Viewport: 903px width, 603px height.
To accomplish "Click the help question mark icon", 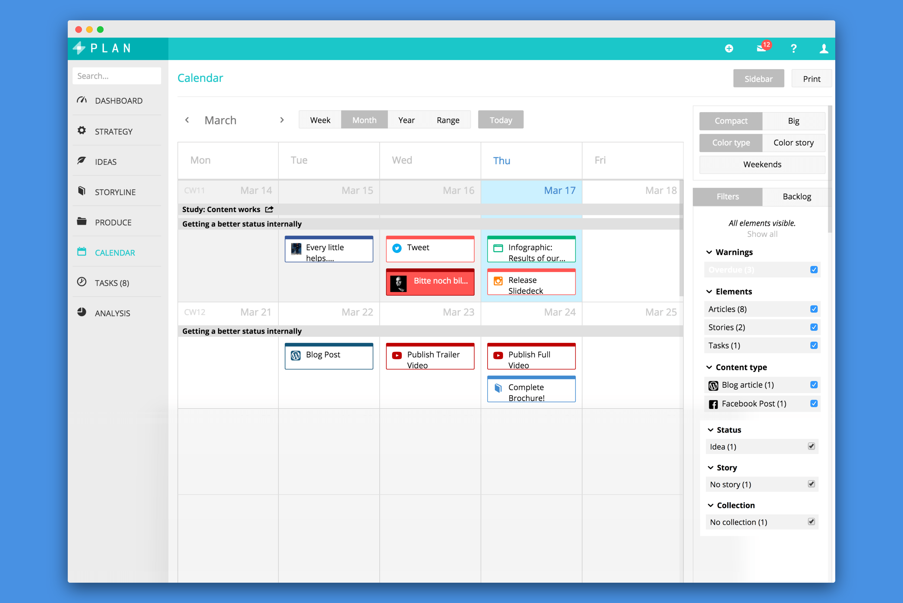I will 793,48.
